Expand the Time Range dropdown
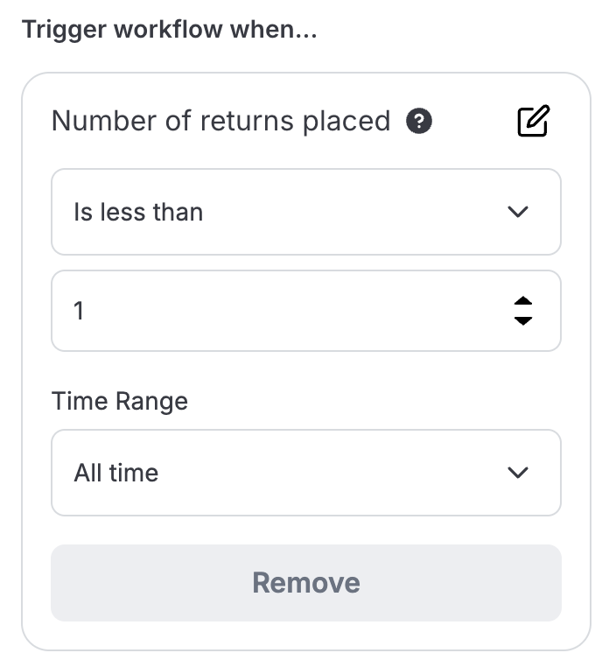Viewport: 609px width, 667px height. 305,473
